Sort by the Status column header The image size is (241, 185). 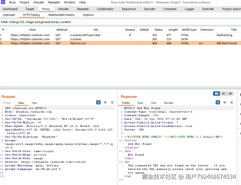pyautogui.click(x=158, y=29)
